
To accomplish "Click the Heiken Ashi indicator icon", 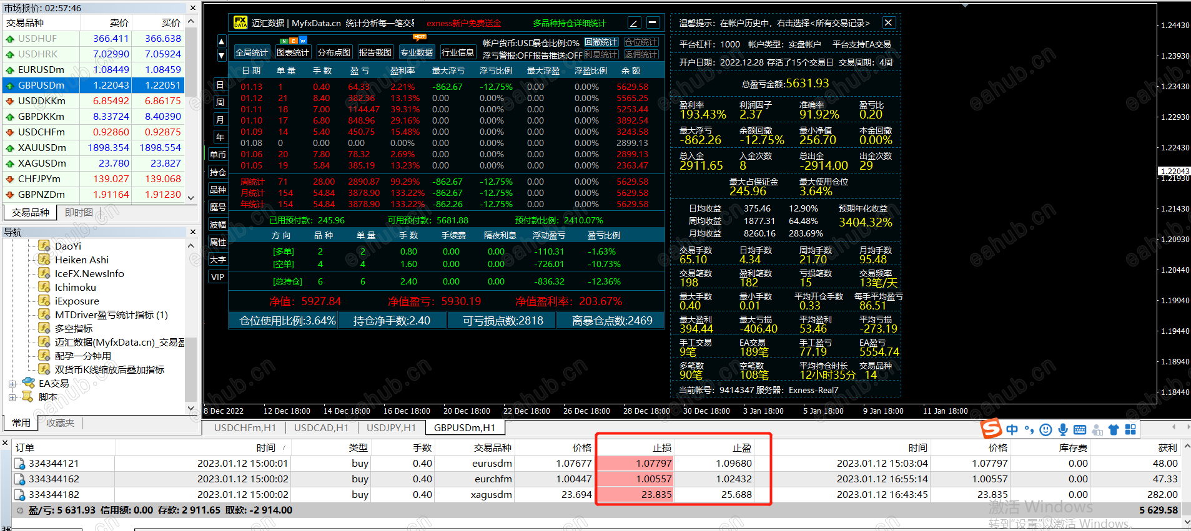I will click(44, 260).
